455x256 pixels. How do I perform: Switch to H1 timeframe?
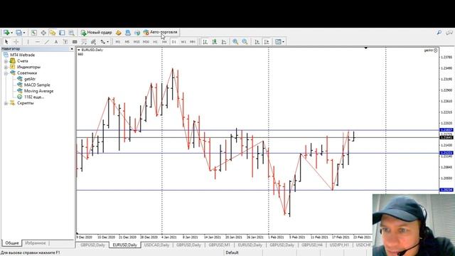[x=155, y=42]
